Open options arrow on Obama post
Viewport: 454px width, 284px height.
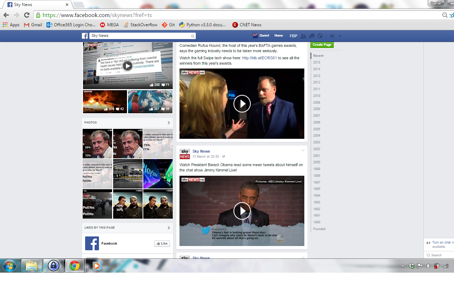303,151
